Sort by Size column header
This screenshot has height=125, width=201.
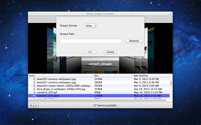tap(113, 76)
